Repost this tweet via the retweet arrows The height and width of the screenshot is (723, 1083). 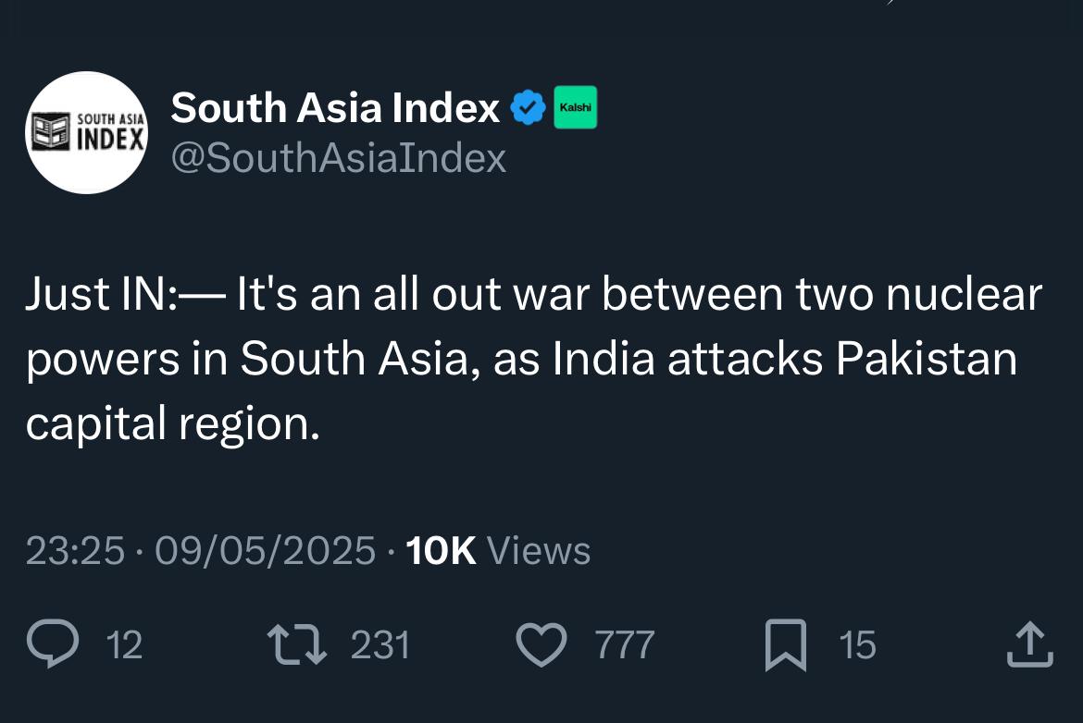(296, 644)
